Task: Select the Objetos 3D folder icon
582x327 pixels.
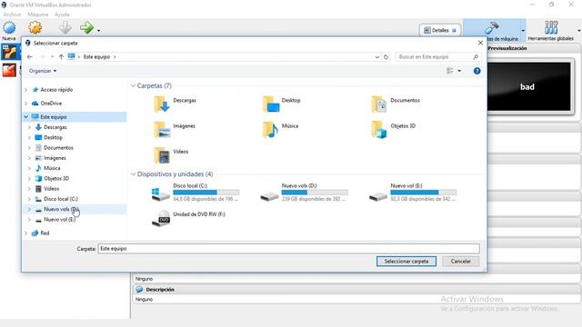Action: (x=379, y=130)
